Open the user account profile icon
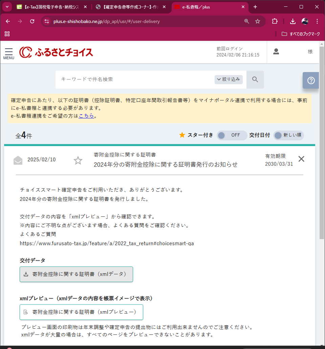 pos(276,52)
